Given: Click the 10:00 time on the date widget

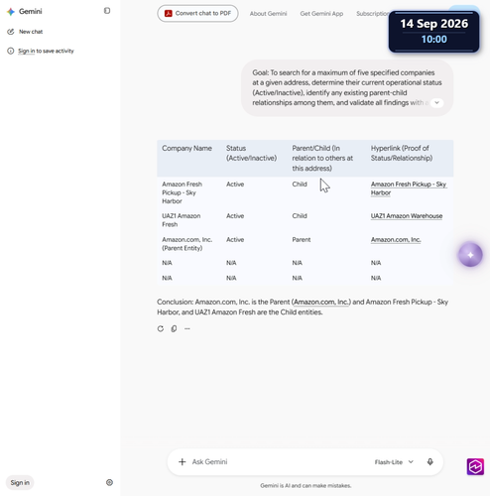Looking at the screenshot, I should pos(434,40).
